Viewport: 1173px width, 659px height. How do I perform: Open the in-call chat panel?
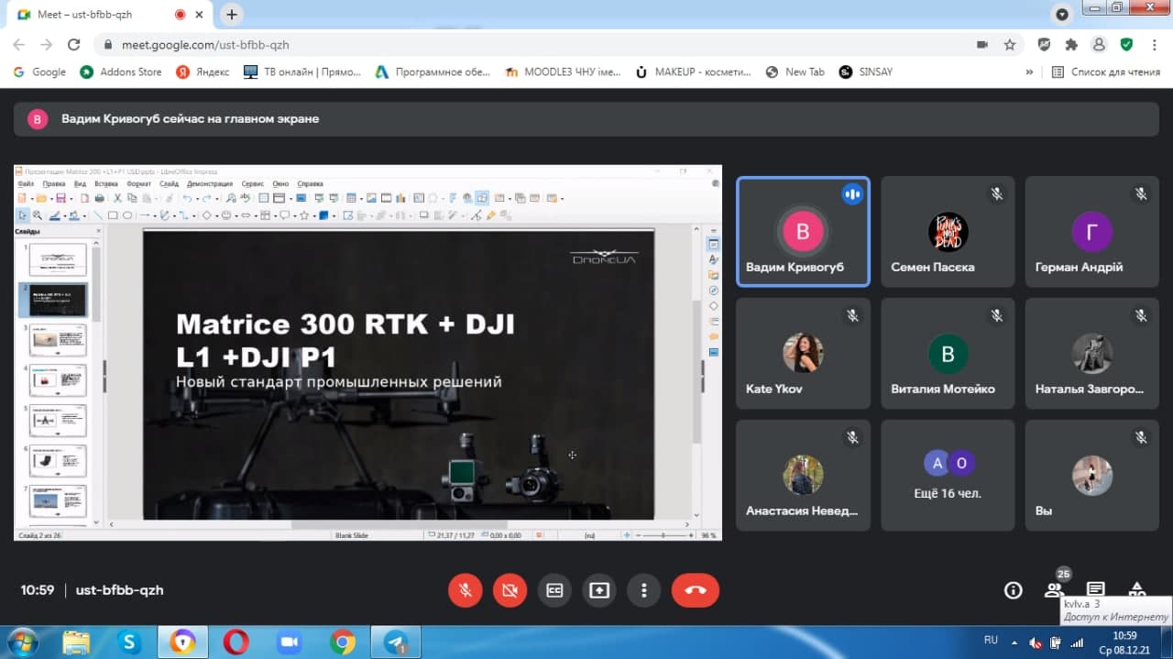coord(1095,588)
